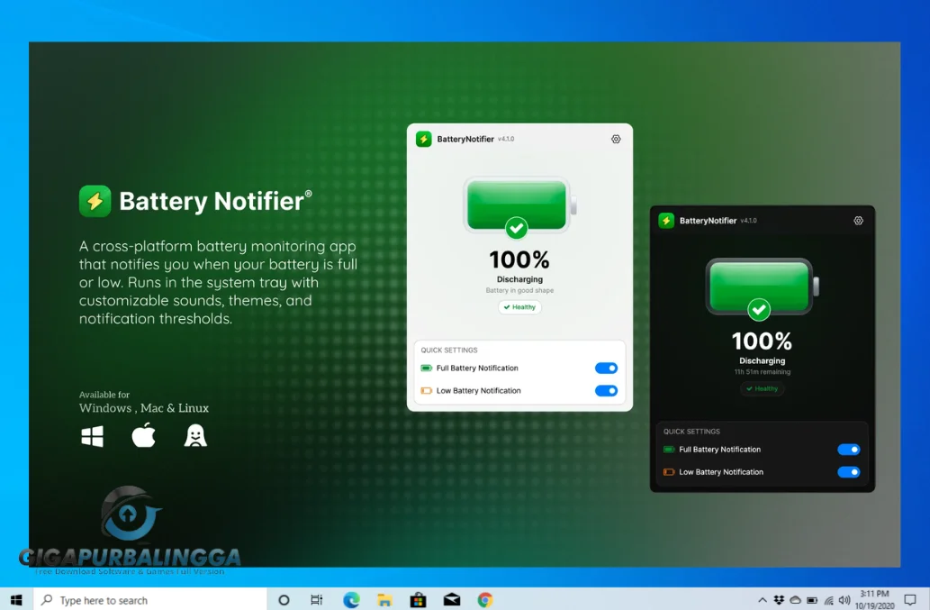Click the Healthy badge in light window
This screenshot has width=930, height=610.
point(519,306)
